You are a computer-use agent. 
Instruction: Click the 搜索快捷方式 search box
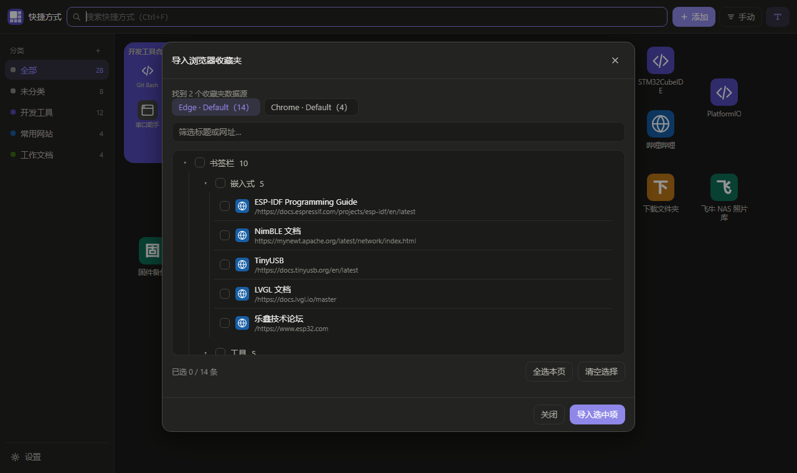click(x=367, y=17)
